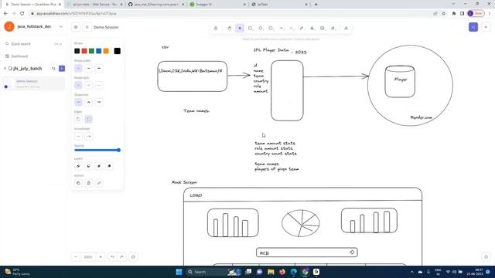495x278 pixels.
Task: Open the sort scenes control in jfs_july_batch
Action: pos(53,69)
